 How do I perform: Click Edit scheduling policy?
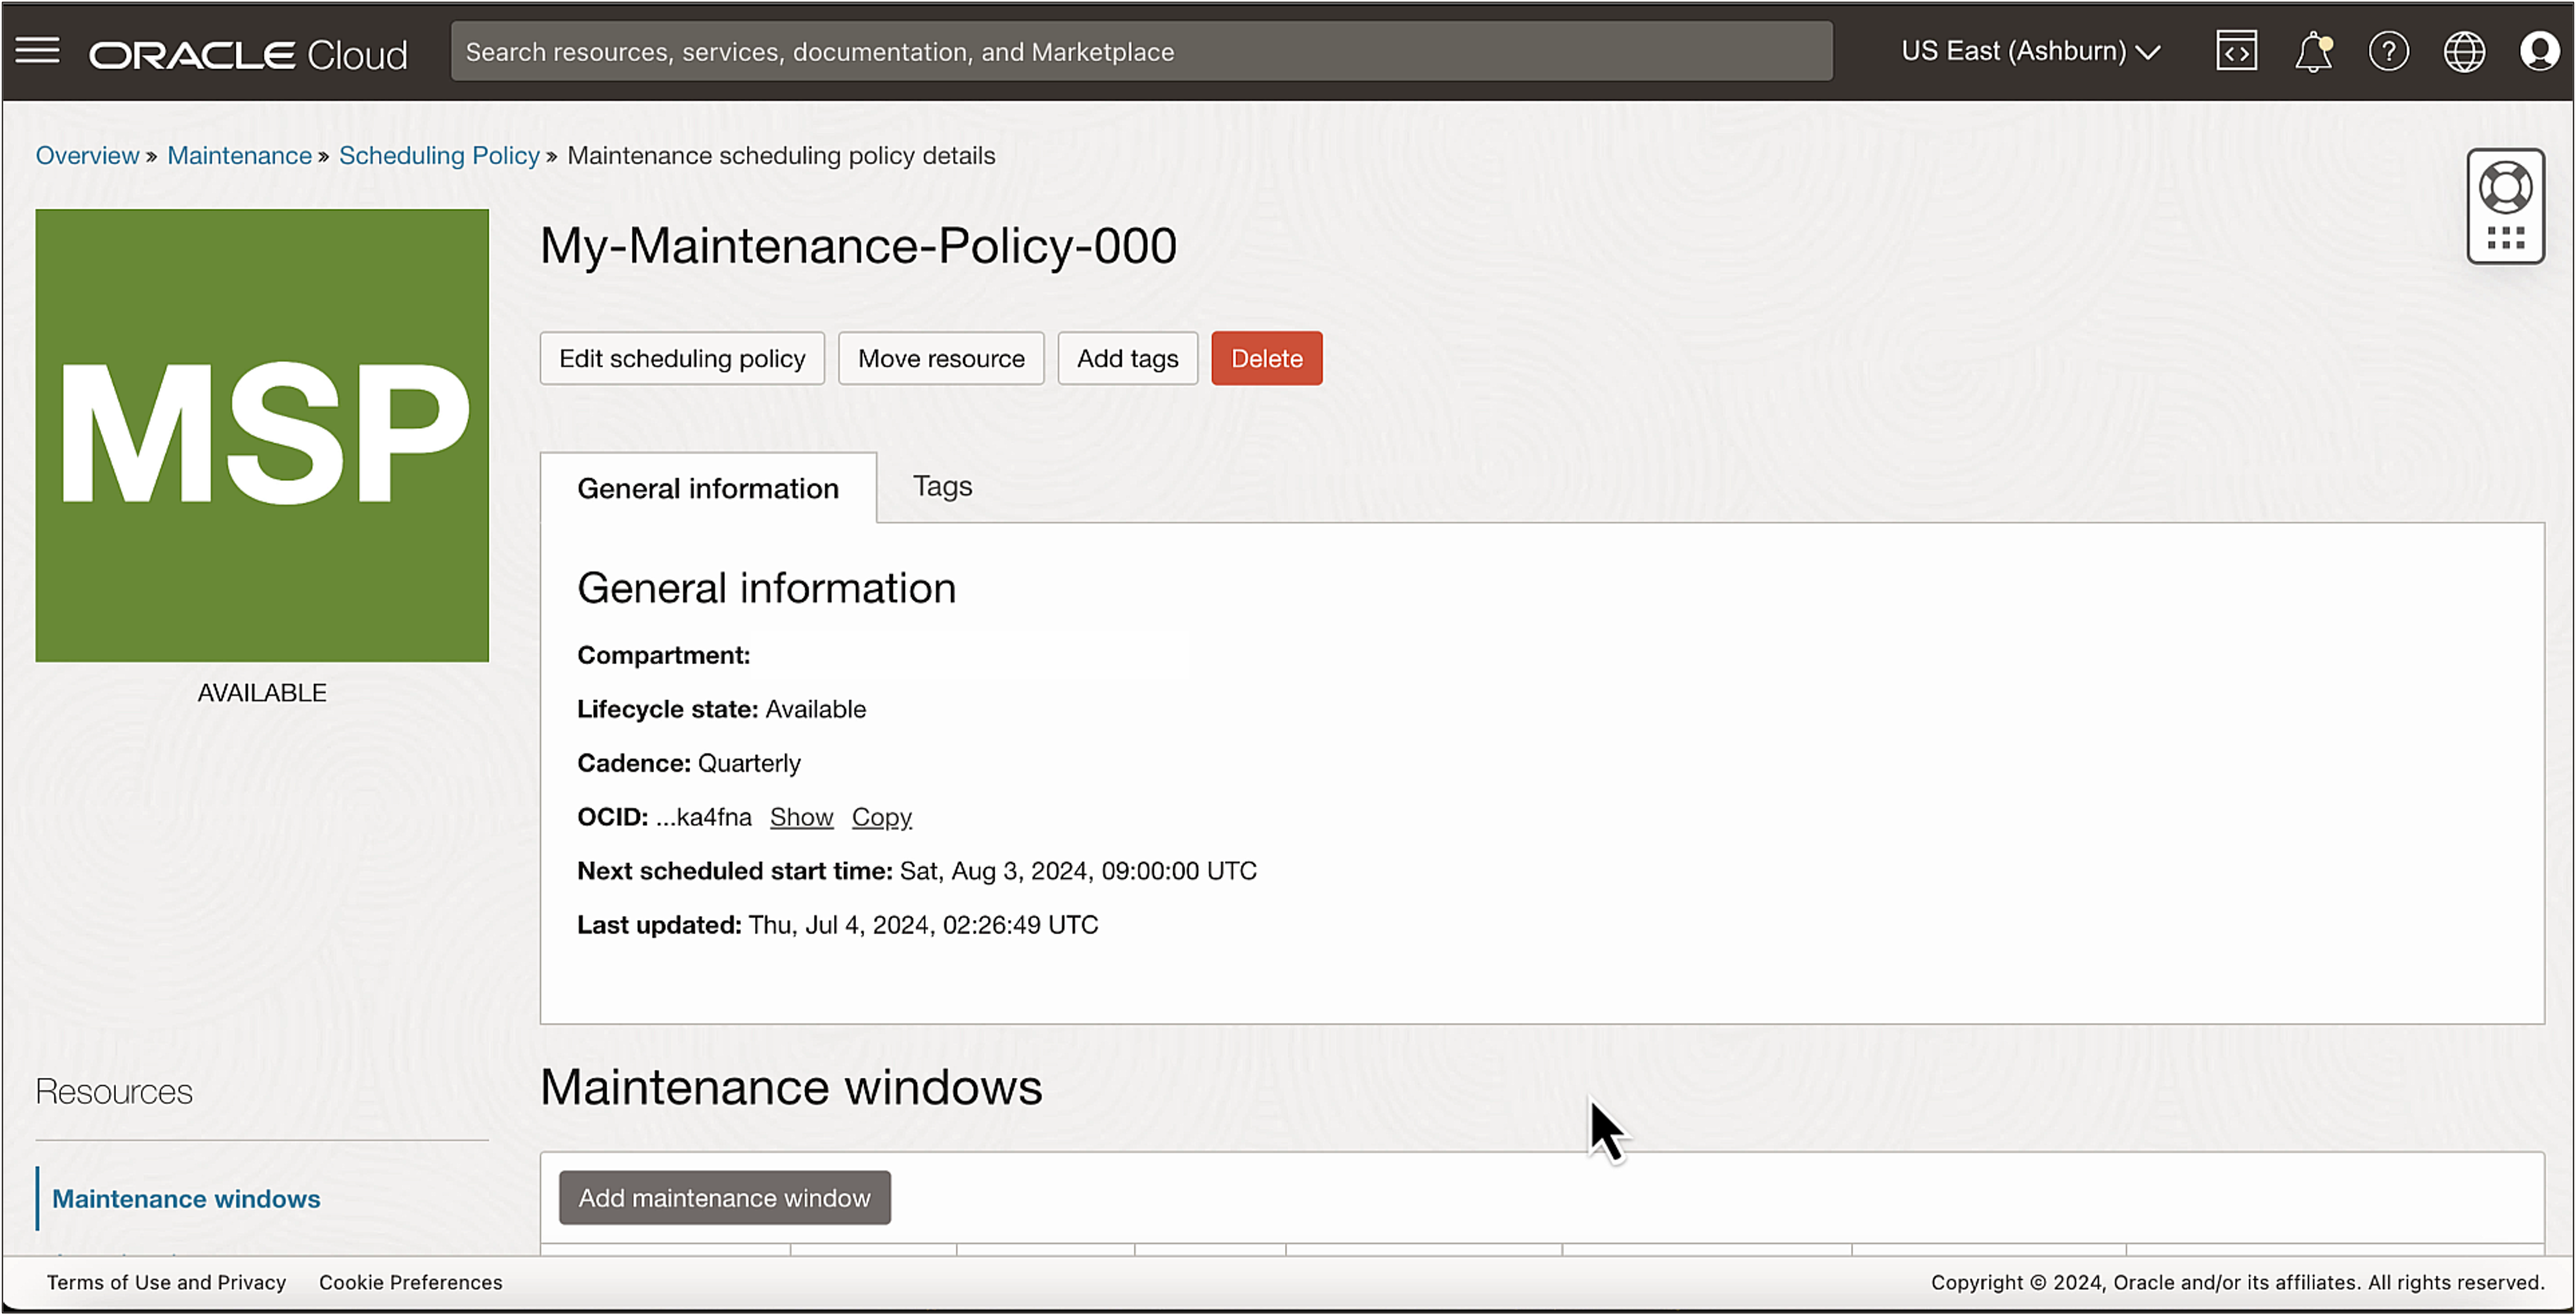point(682,358)
